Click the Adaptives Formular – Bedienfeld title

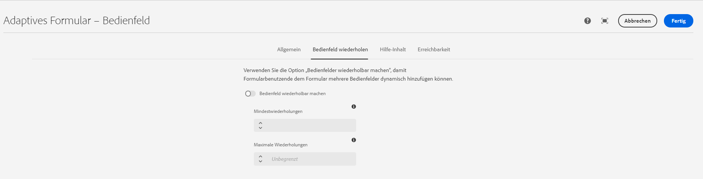pyautogui.click(x=77, y=20)
